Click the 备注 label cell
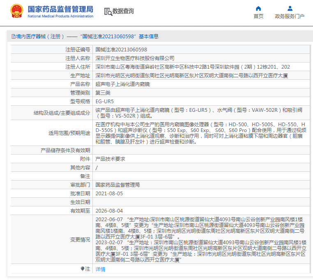Image resolution: width=313 pixels, height=280 pixels. pyautogui.click(x=85, y=176)
